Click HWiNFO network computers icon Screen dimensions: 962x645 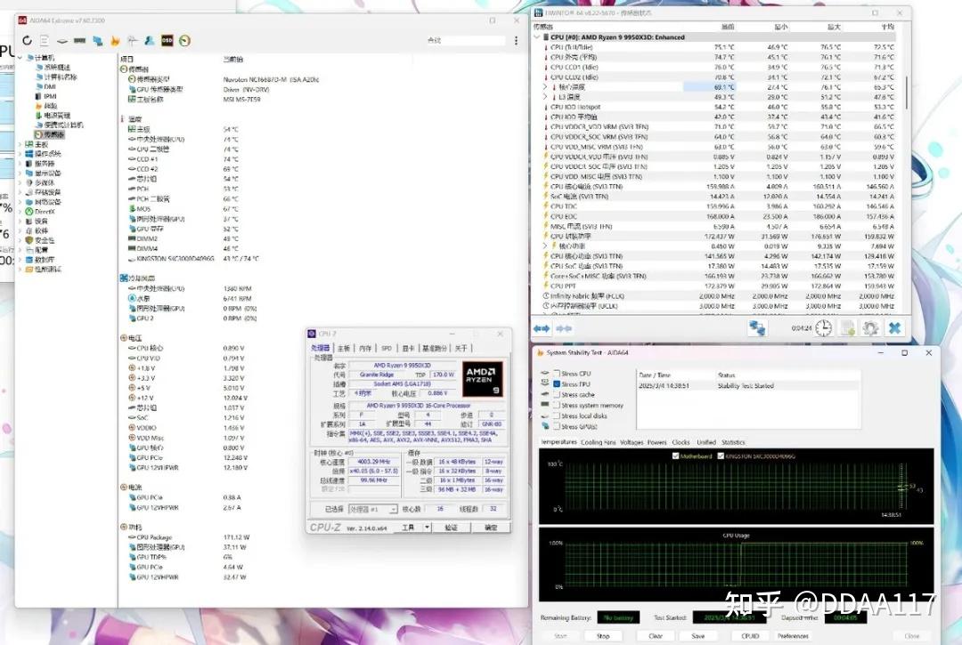pyautogui.click(x=757, y=328)
